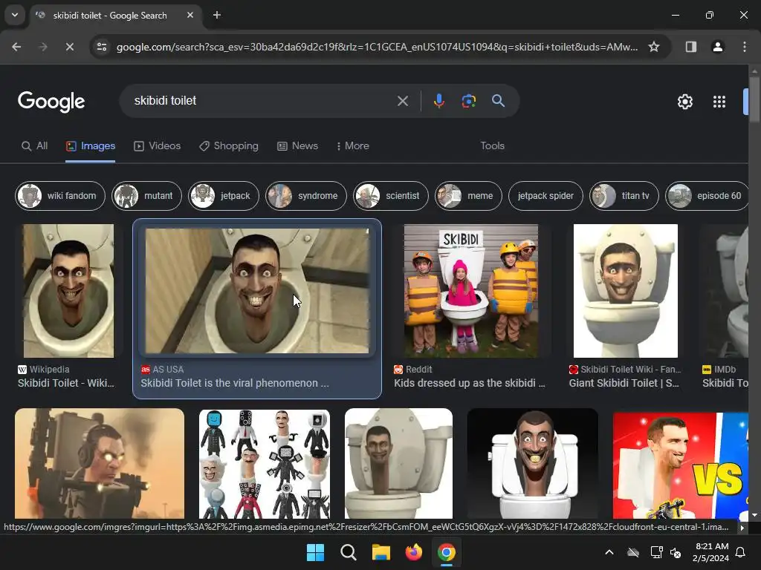
Task: Select the Images tab
Action: pyautogui.click(x=90, y=146)
